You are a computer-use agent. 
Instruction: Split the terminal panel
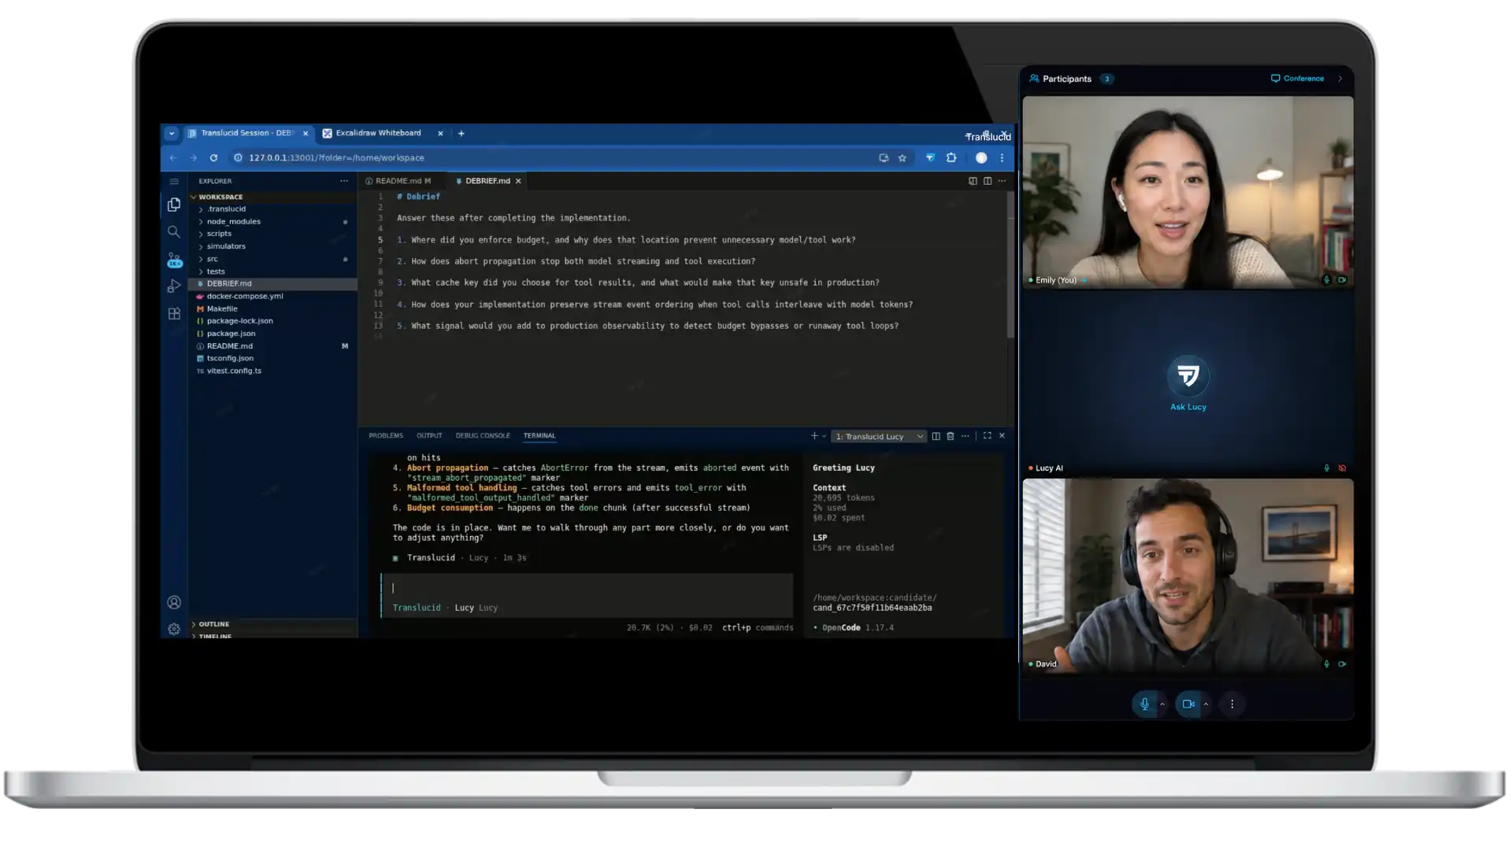[936, 436]
